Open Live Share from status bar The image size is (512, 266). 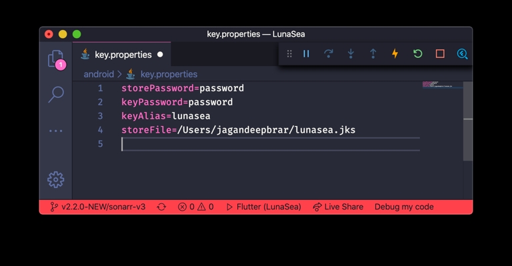[x=338, y=207]
